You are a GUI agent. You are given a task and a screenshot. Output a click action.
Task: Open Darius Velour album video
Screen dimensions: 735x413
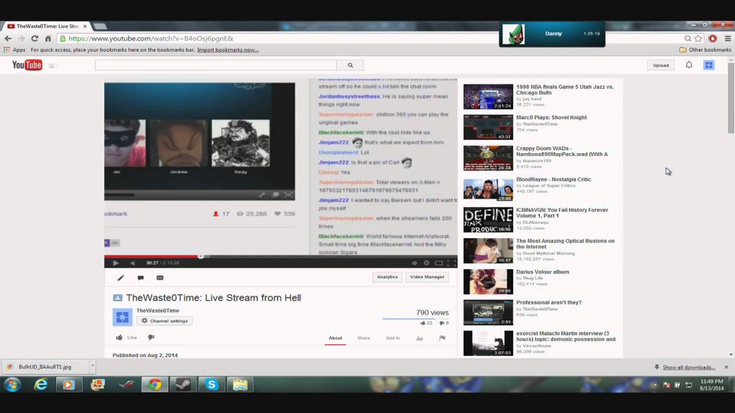543,272
